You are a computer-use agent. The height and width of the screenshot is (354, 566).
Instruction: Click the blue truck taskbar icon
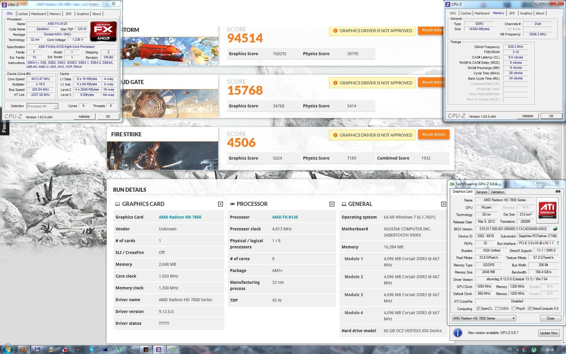pos(105,350)
